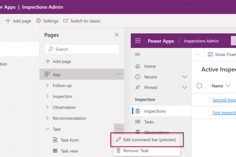Expand the Pinned dropdown chevron
This screenshot has width=236, height=157.
click(x=184, y=88)
